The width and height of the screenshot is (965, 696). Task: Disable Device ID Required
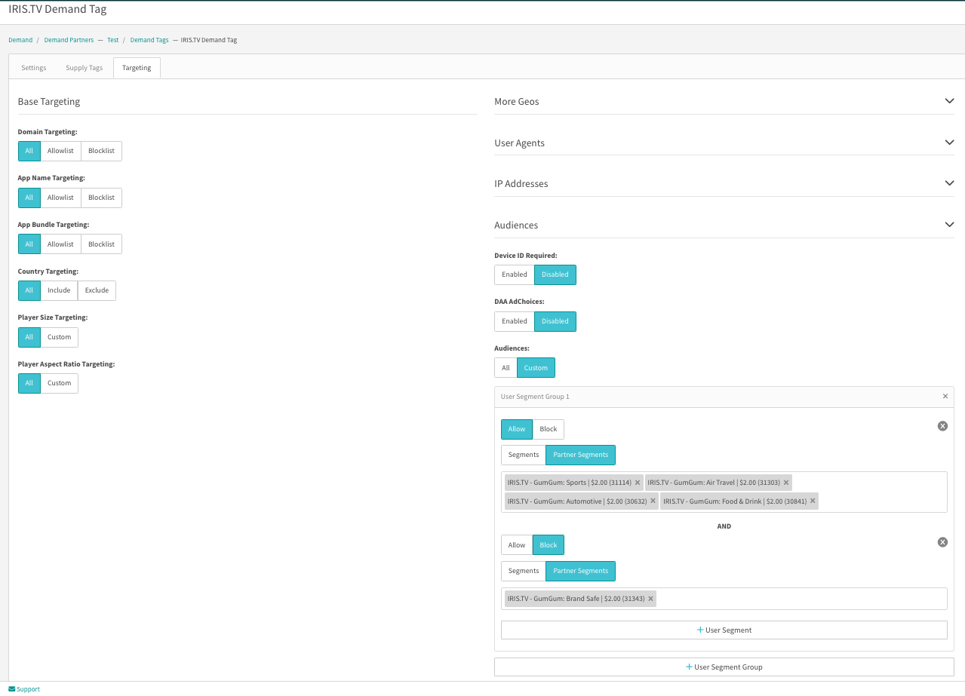pos(555,274)
